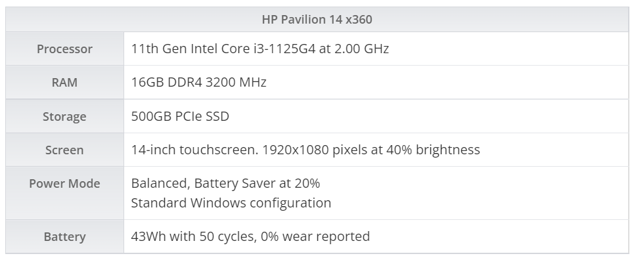Click the Standard Windows configuration line
The height and width of the screenshot is (258, 634).
231,203
